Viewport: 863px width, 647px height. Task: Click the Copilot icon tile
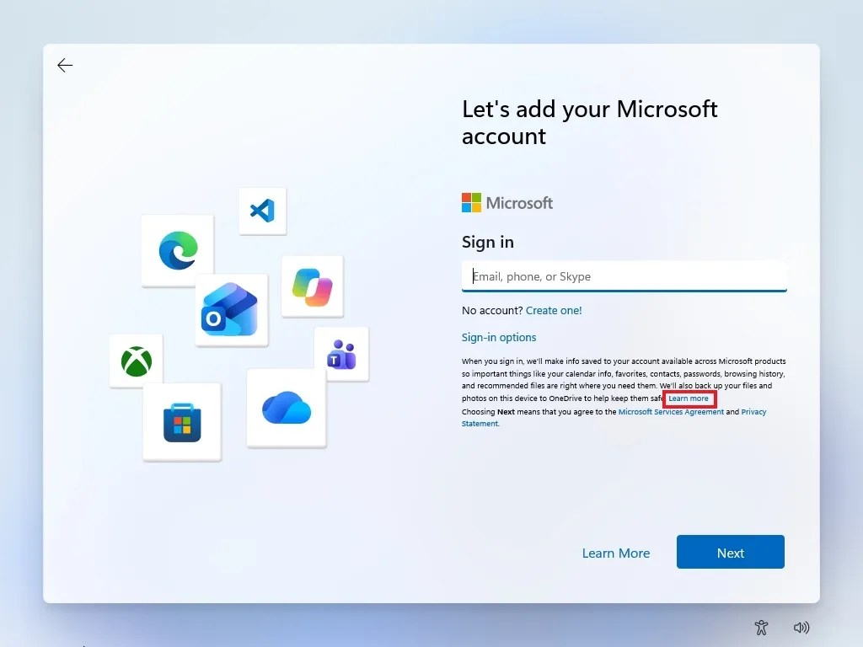312,286
